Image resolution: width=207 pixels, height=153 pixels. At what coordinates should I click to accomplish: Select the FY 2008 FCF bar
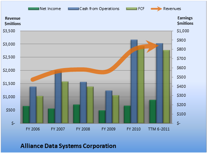(x=90, y=105)
